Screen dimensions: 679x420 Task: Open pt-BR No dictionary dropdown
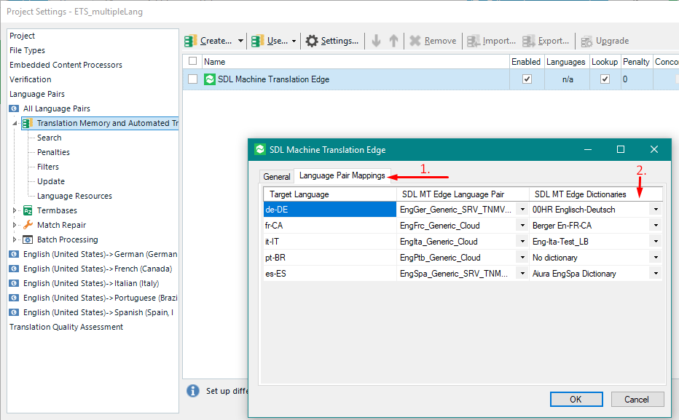coord(656,258)
